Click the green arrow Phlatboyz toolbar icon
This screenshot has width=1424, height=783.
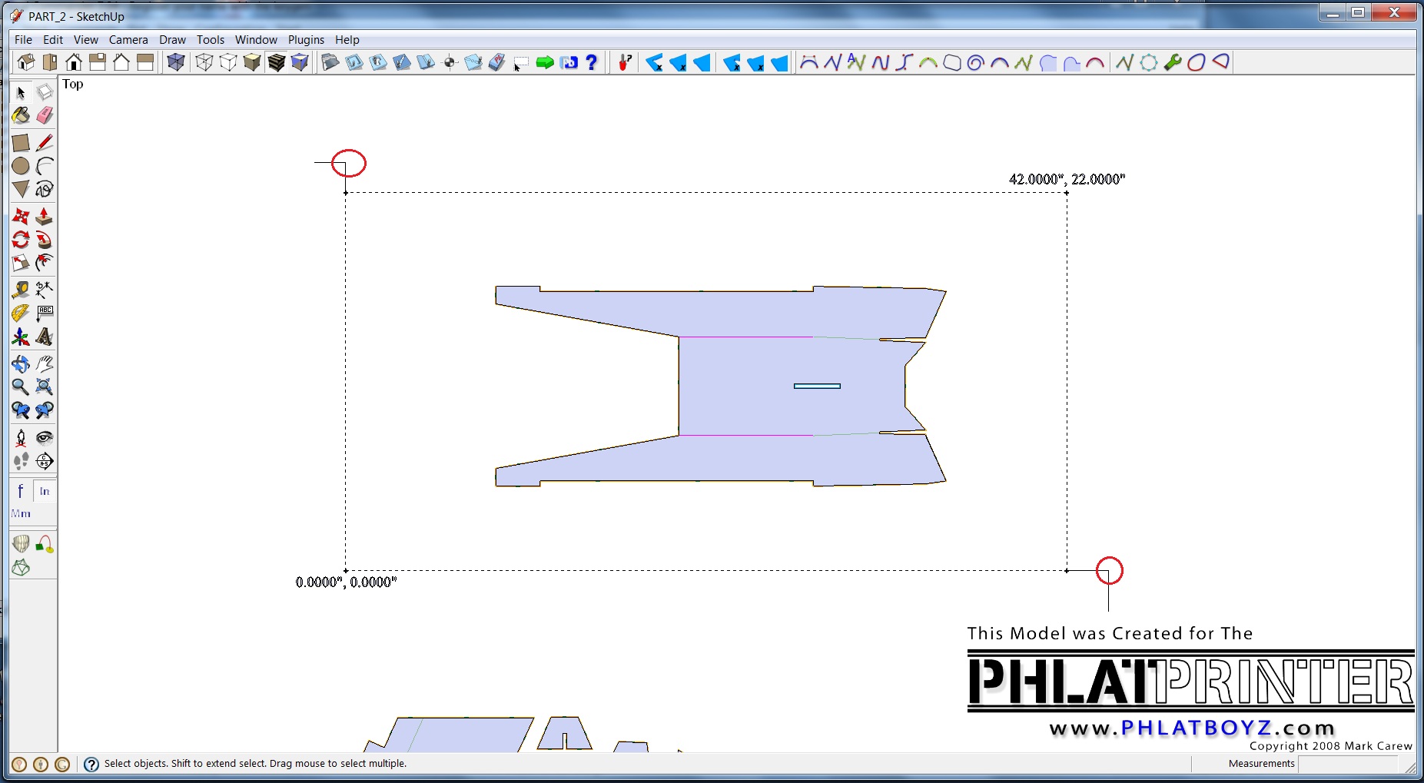(545, 62)
